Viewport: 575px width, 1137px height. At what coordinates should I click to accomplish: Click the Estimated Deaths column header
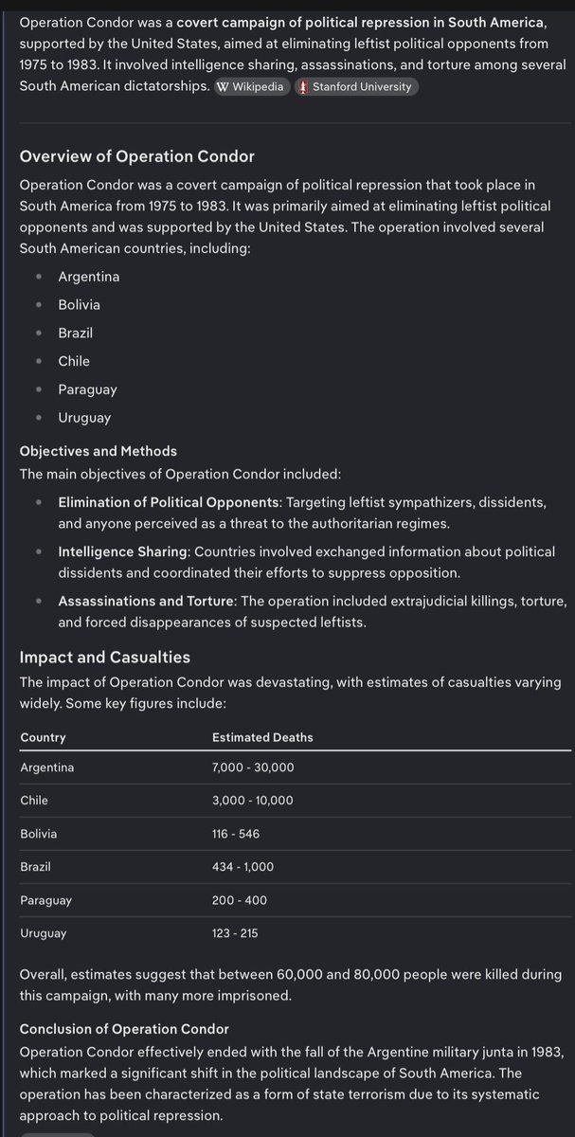[262, 737]
